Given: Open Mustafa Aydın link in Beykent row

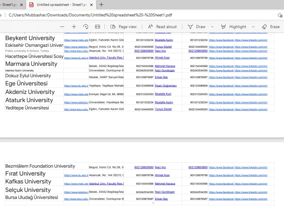Looking at the screenshot, I should (x=164, y=40).
